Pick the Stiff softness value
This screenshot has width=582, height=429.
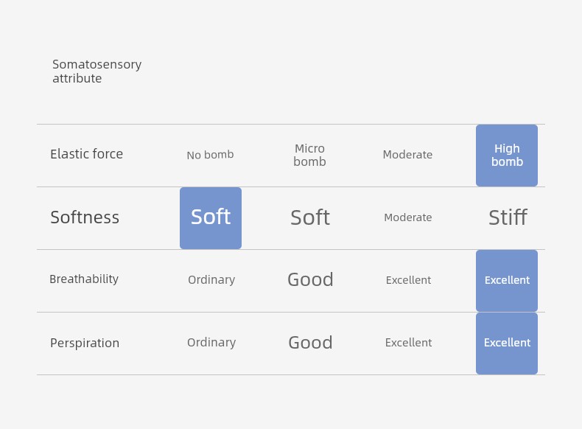click(x=508, y=217)
